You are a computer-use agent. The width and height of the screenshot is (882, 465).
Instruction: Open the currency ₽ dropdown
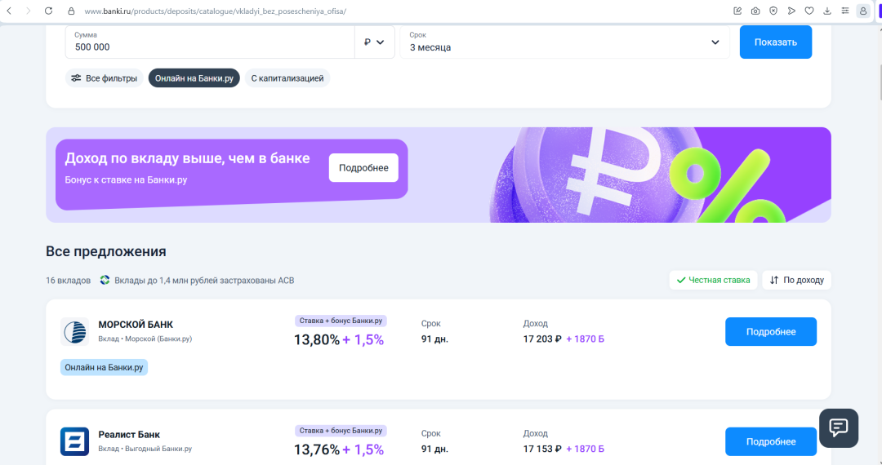tap(374, 42)
